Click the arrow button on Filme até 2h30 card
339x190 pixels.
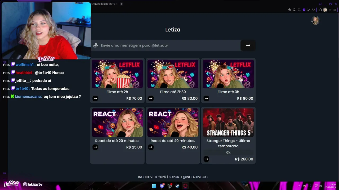tap(151, 98)
